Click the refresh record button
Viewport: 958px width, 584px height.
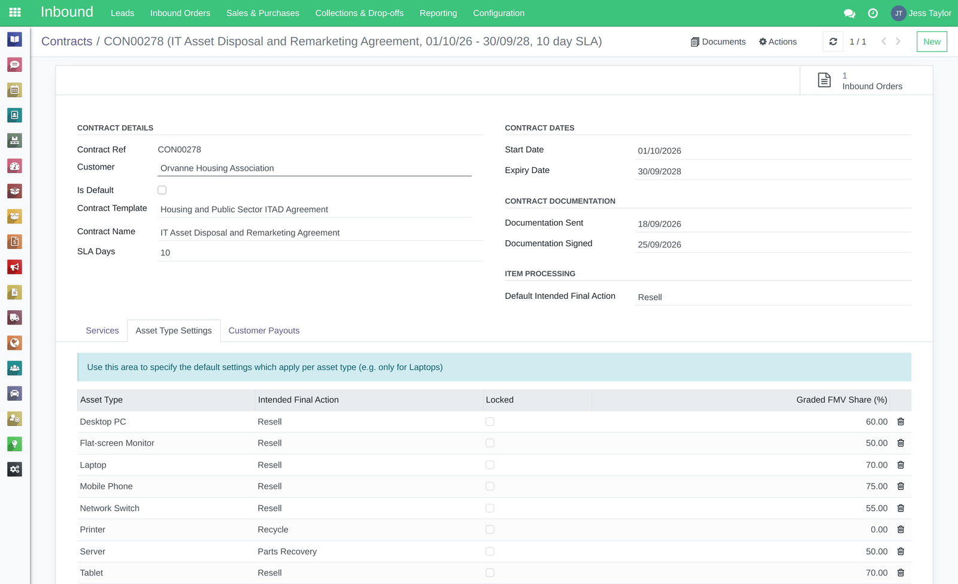(x=833, y=41)
